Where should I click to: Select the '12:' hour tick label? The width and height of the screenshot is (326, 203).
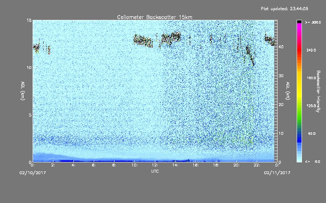[155, 165]
